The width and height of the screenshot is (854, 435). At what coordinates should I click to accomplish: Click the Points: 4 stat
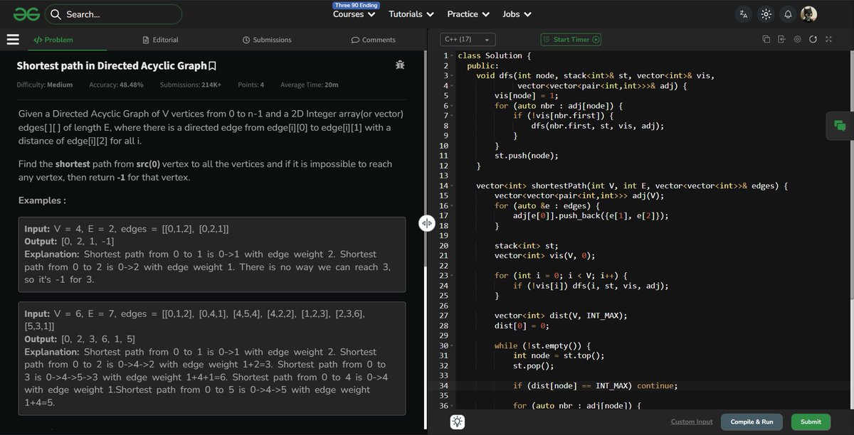tap(251, 85)
